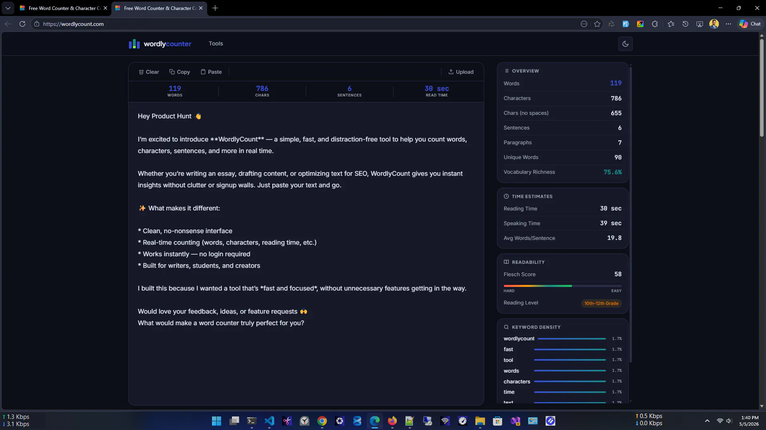Image resolution: width=766 pixels, height=430 pixels.
Task: Click the 10th-12th Grade reading level badge
Action: (x=601, y=303)
